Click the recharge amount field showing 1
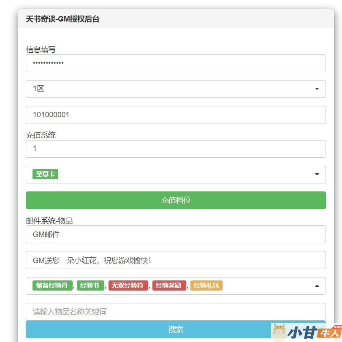342x342 pixels. [176, 148]
